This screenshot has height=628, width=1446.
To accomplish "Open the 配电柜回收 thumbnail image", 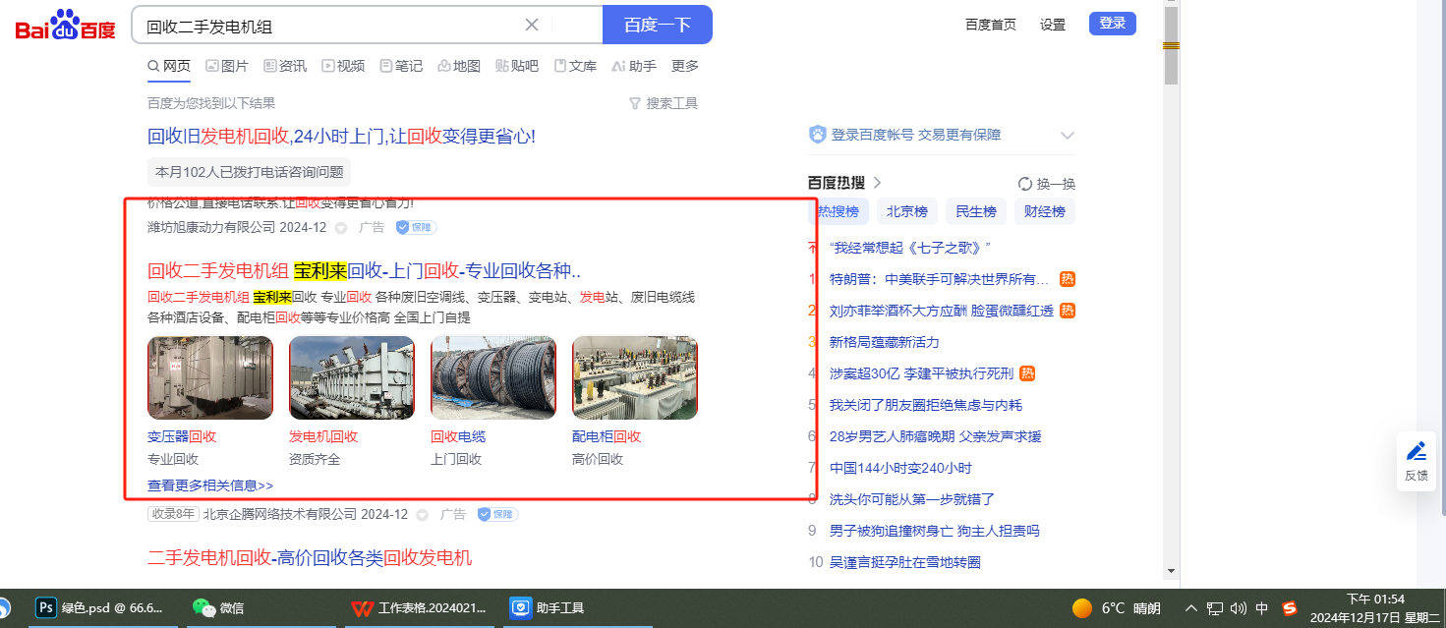I will tap(635, 378).
